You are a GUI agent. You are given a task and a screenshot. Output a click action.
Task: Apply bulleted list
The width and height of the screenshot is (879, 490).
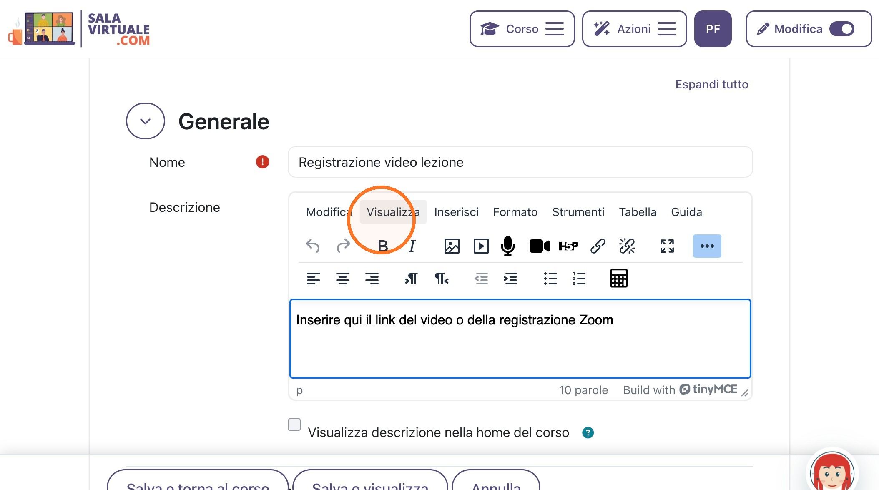tap(550, 279)
